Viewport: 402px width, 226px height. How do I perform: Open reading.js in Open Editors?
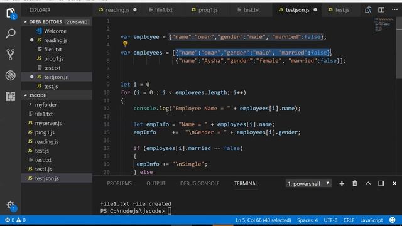pyautogui.click(x=57, y=40)
